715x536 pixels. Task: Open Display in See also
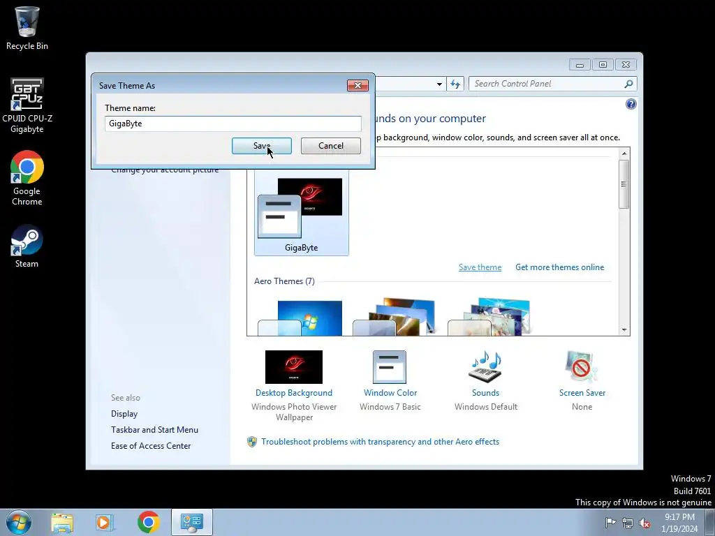tap(124, 414)
